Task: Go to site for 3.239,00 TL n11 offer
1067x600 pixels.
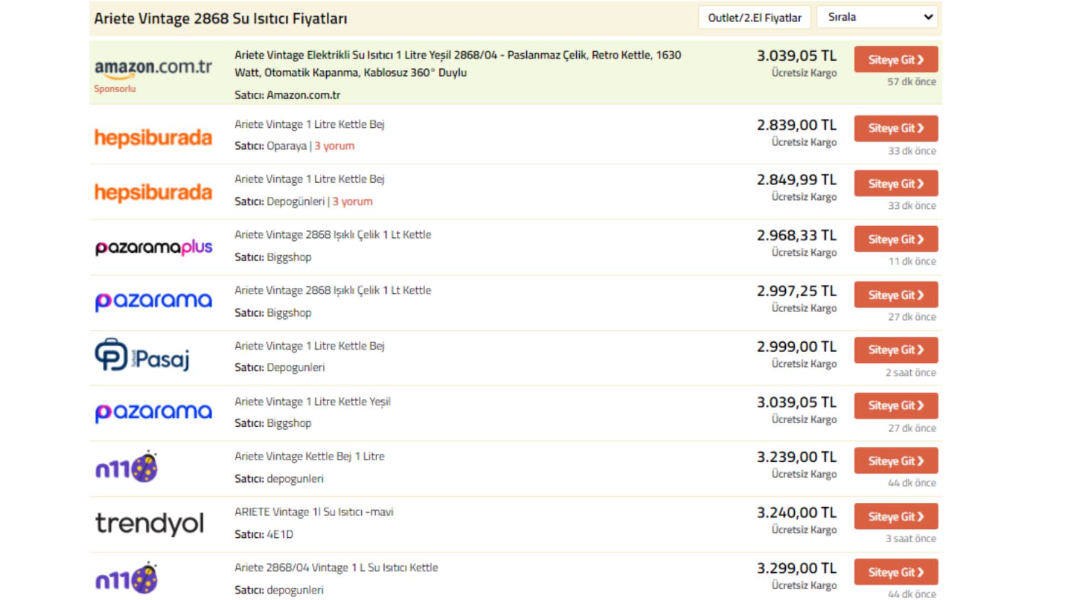Action: pyautogui.click(x=896, y=461)
